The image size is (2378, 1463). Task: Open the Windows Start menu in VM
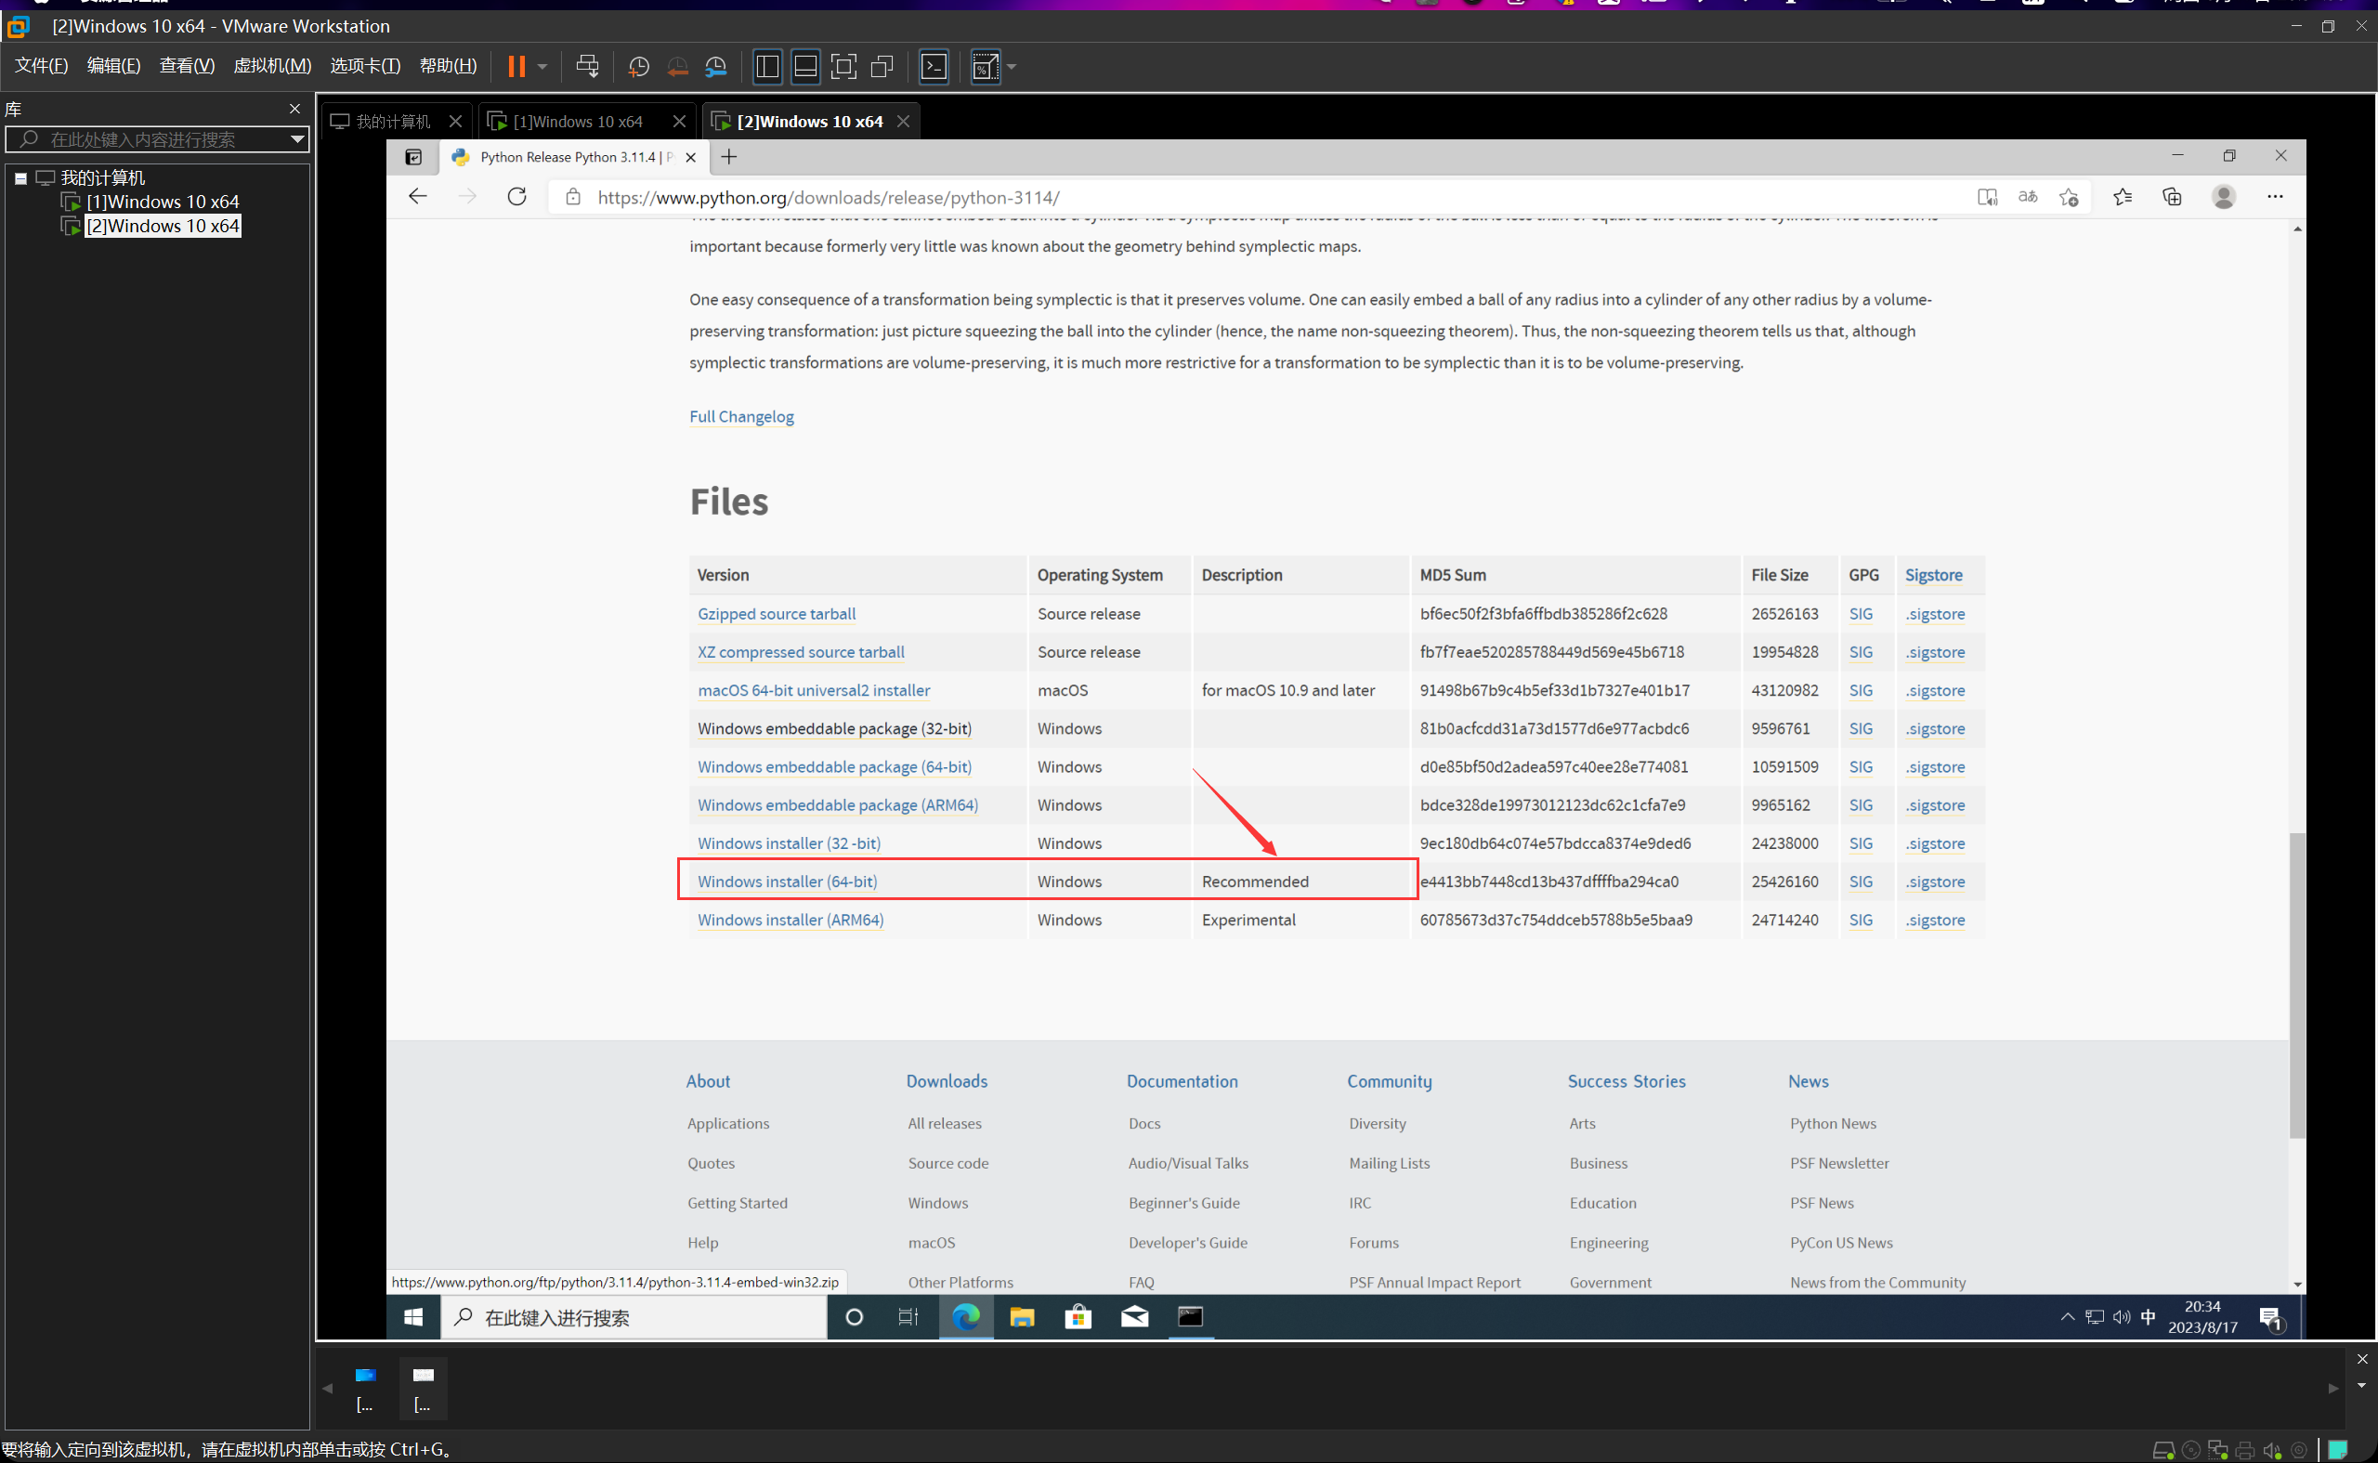[414, 1317]
